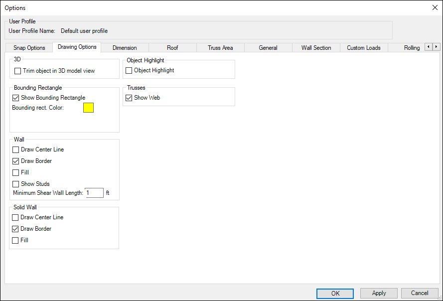The width and height of the screenshot is (443, 301).
Task: Select the Wall Section tab
Action: (x=316, y=48)
